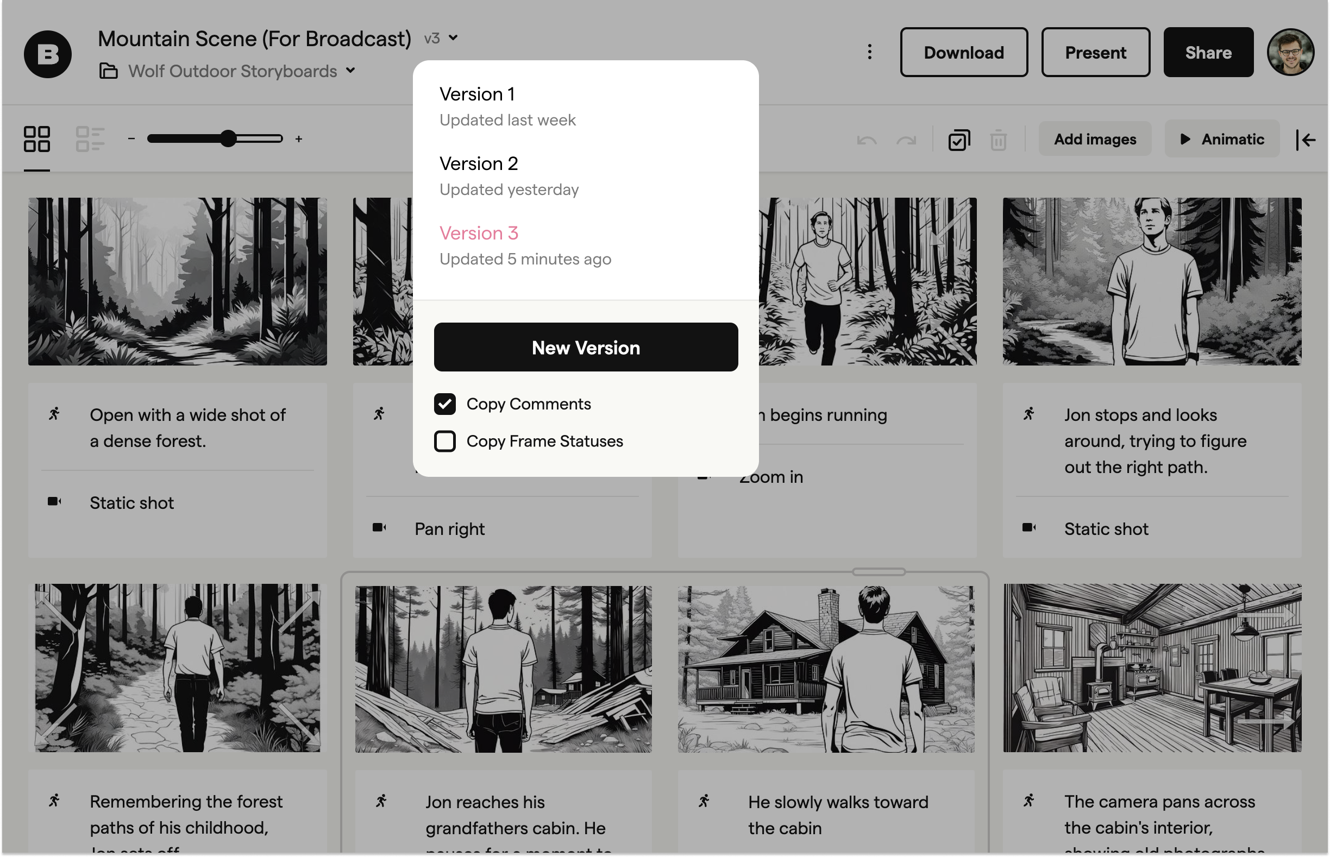
Task: Open the three-dot more options menu
Action: click(x=870, y=52)
